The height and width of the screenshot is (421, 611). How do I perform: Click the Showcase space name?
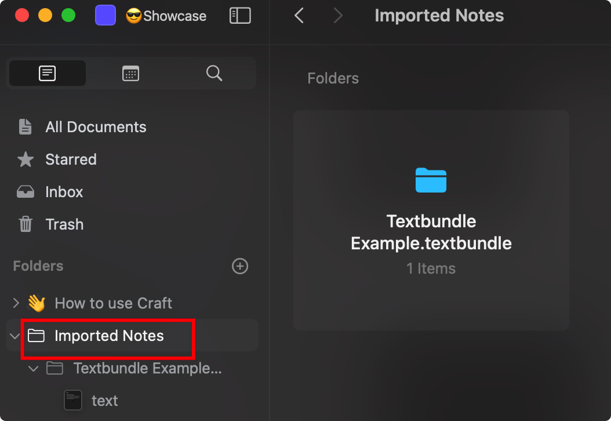[x=174, y=16]
